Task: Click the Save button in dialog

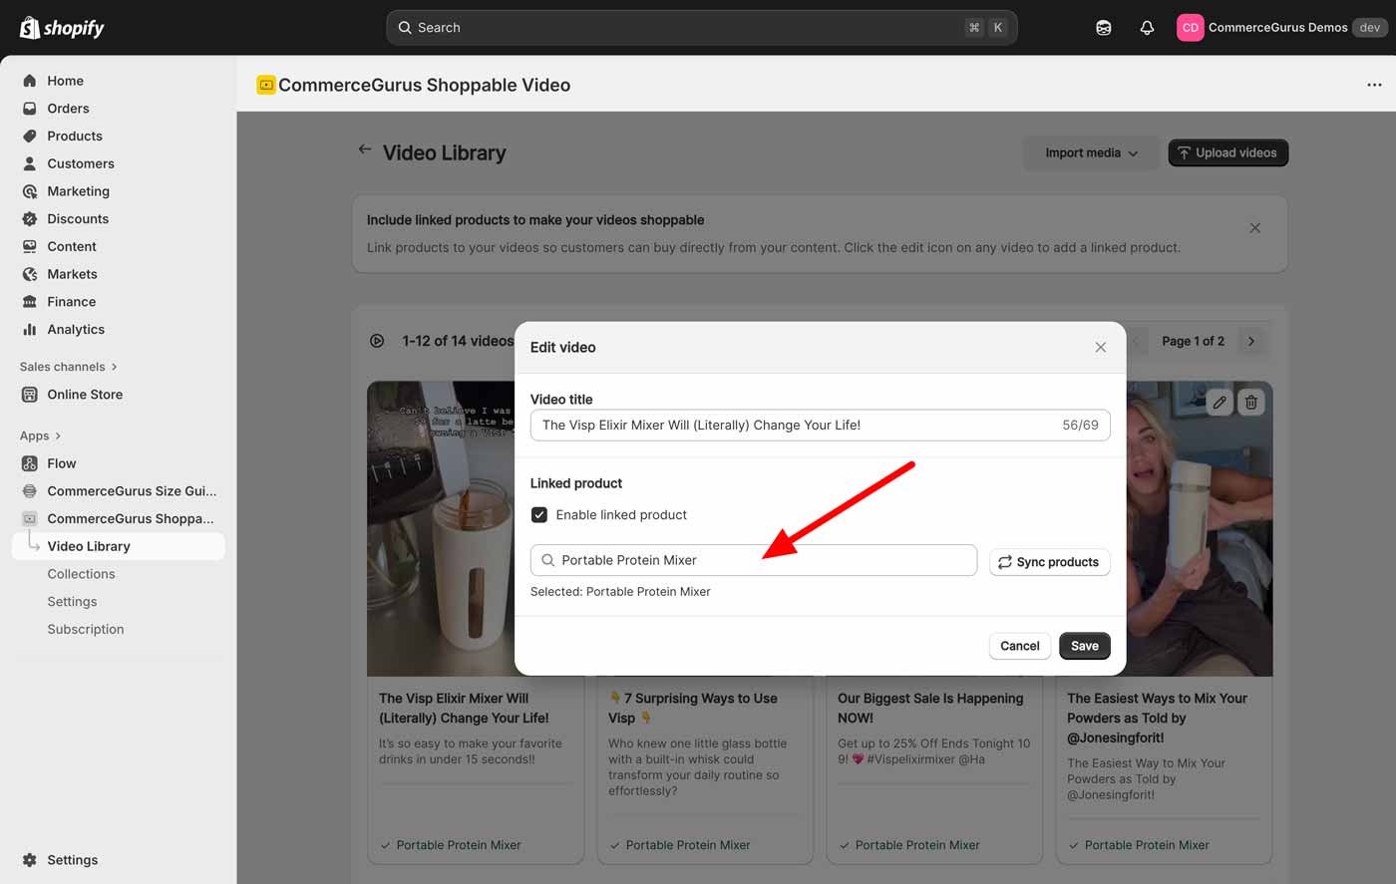Action: click(x=1084, y=646)
